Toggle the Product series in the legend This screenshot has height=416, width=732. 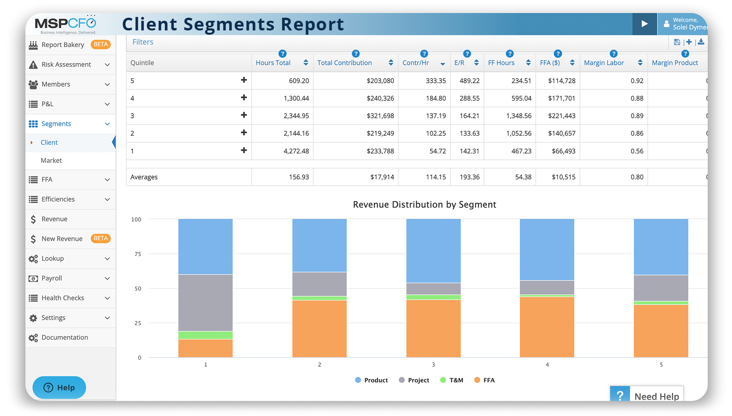[371, 380]
